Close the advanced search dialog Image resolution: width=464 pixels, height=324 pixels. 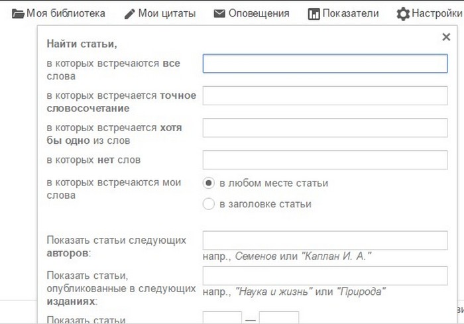pyautogui.click(x=446, y=38)
